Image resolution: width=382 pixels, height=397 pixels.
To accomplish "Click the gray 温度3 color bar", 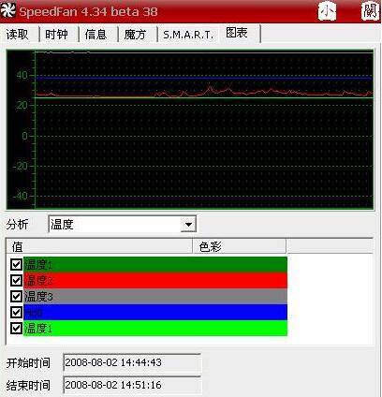I will pyautogui.click(x=155, y=297).
